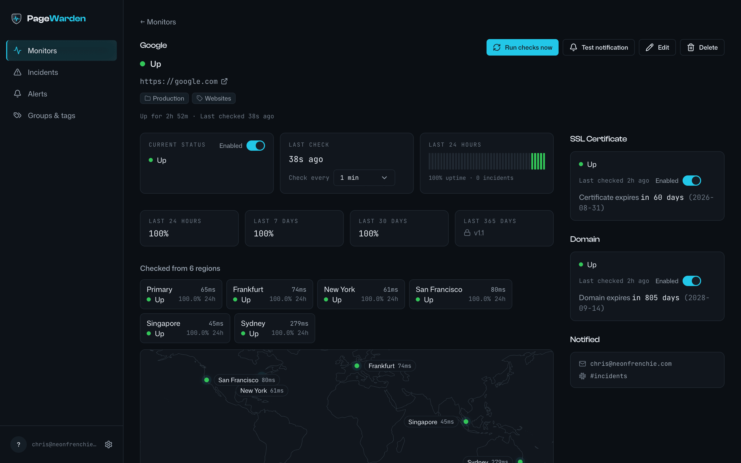Click the PageWarden shield logo icon

16,19
